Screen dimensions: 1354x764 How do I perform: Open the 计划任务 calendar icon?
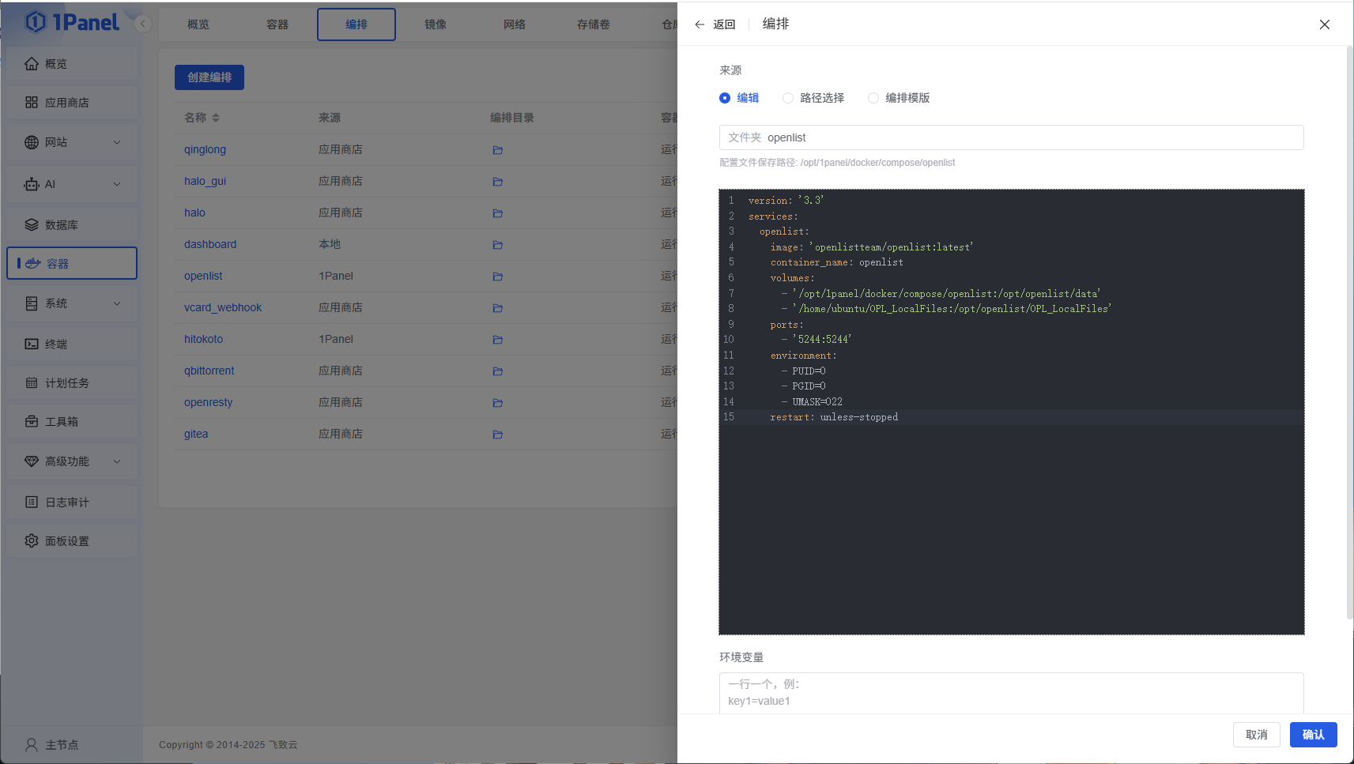32,383
